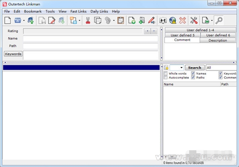Switch to User defined 1-4 tab
The height and width of the screenshot is (167, 239).
200,30
